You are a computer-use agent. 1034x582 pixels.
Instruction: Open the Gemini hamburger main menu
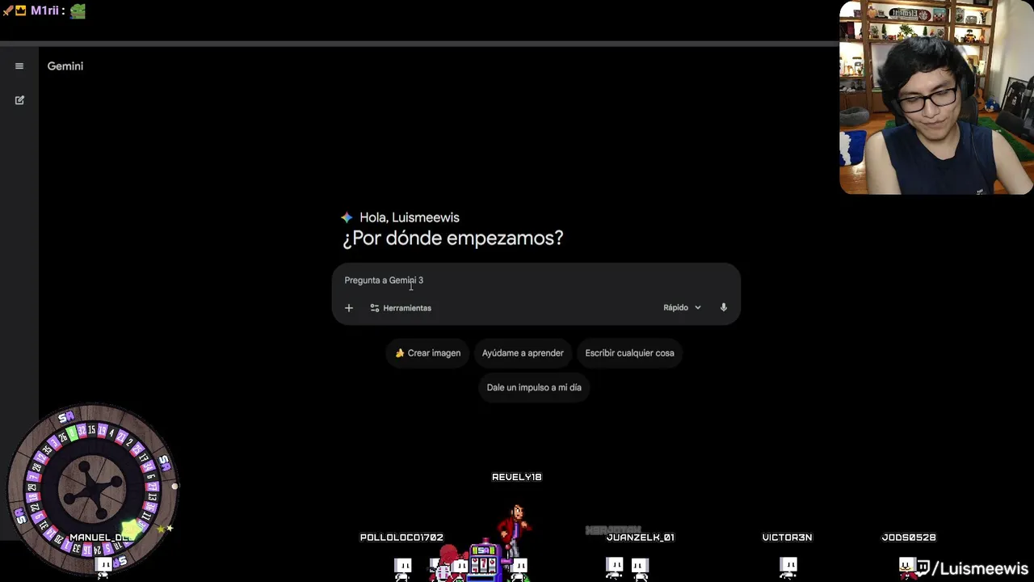tap(19, 66)
